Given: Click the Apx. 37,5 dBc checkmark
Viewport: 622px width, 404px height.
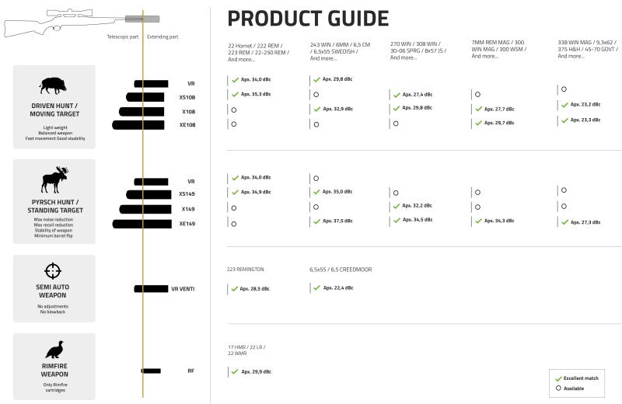Looking at the screenshot, I should point(316,221).
